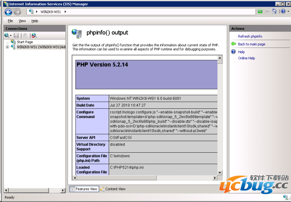Click the Features View tab icon
This screenshot has width=291, height=202.
tap(72, 189)
